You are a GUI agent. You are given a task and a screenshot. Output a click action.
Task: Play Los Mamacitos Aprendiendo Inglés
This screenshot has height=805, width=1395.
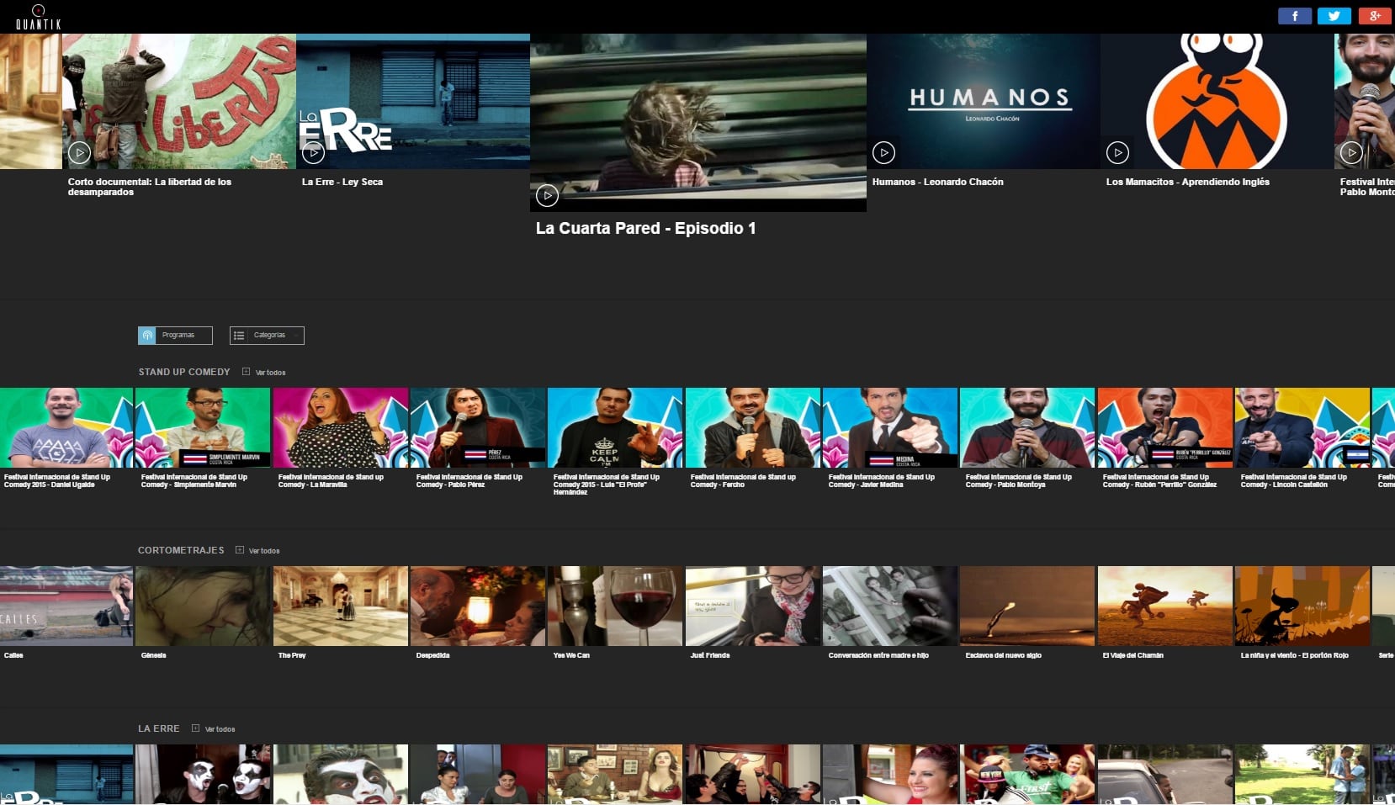[x=1117, y=152]
